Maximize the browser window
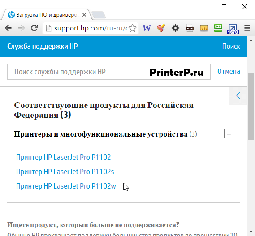Screen dimensions: 255x236 [224, 7]
